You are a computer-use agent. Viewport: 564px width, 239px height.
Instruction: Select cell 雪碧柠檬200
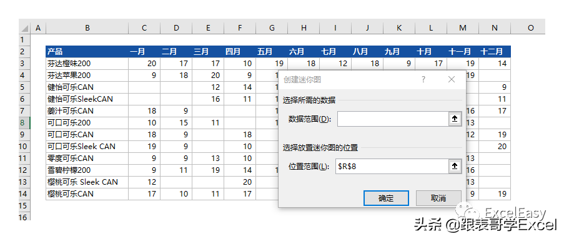(87, 170)
